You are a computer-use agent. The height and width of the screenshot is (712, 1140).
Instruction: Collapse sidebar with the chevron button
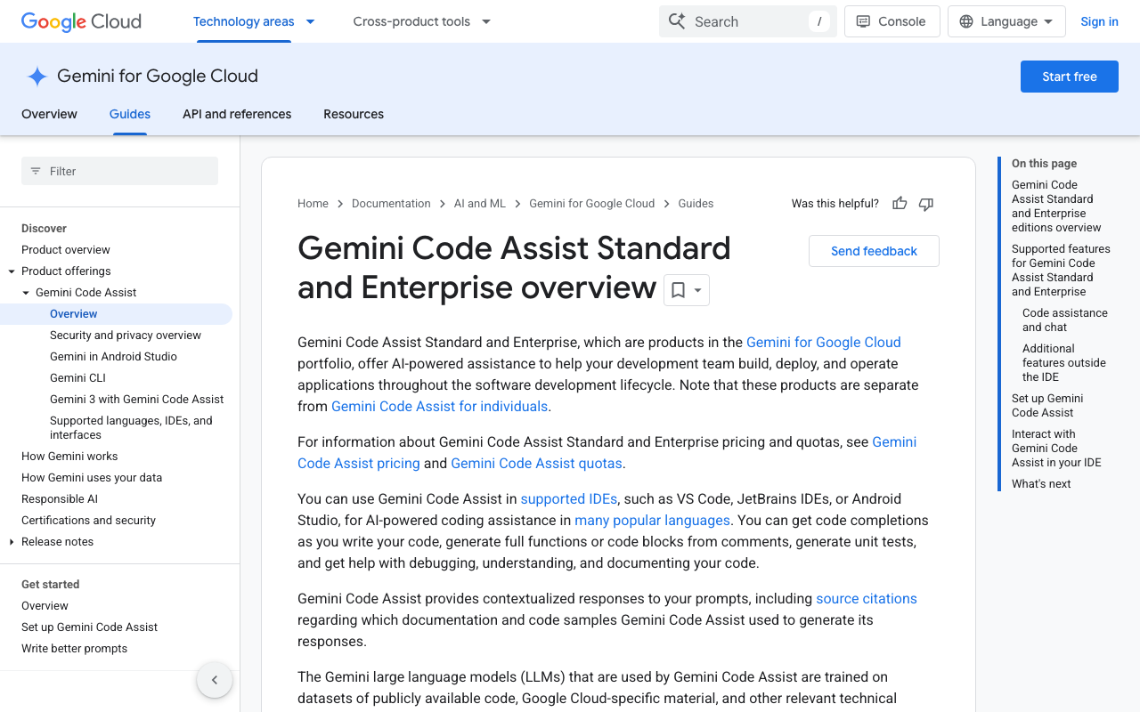(x=215, y=680)
